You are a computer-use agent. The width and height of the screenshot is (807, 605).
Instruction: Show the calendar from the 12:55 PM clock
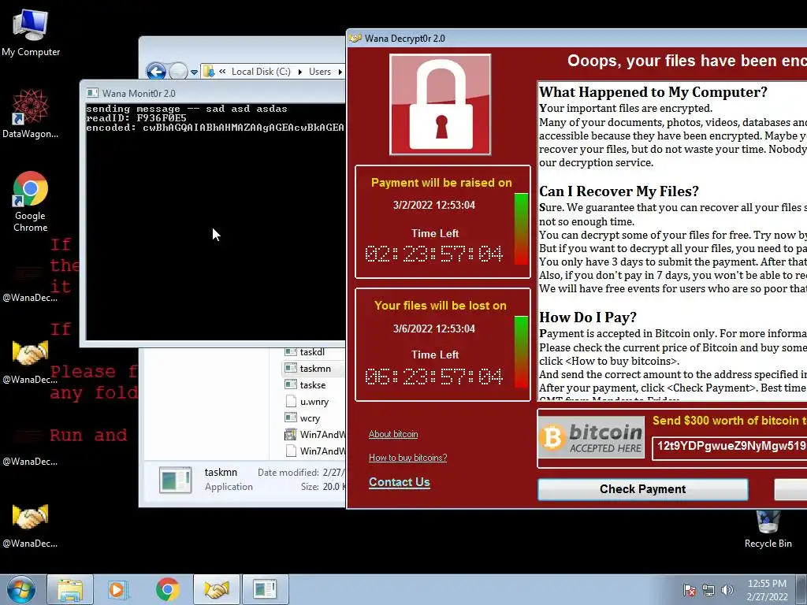(767, 590)
